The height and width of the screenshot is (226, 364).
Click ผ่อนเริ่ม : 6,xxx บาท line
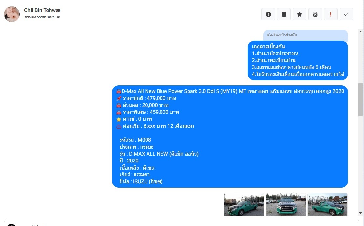click(155, 126)
